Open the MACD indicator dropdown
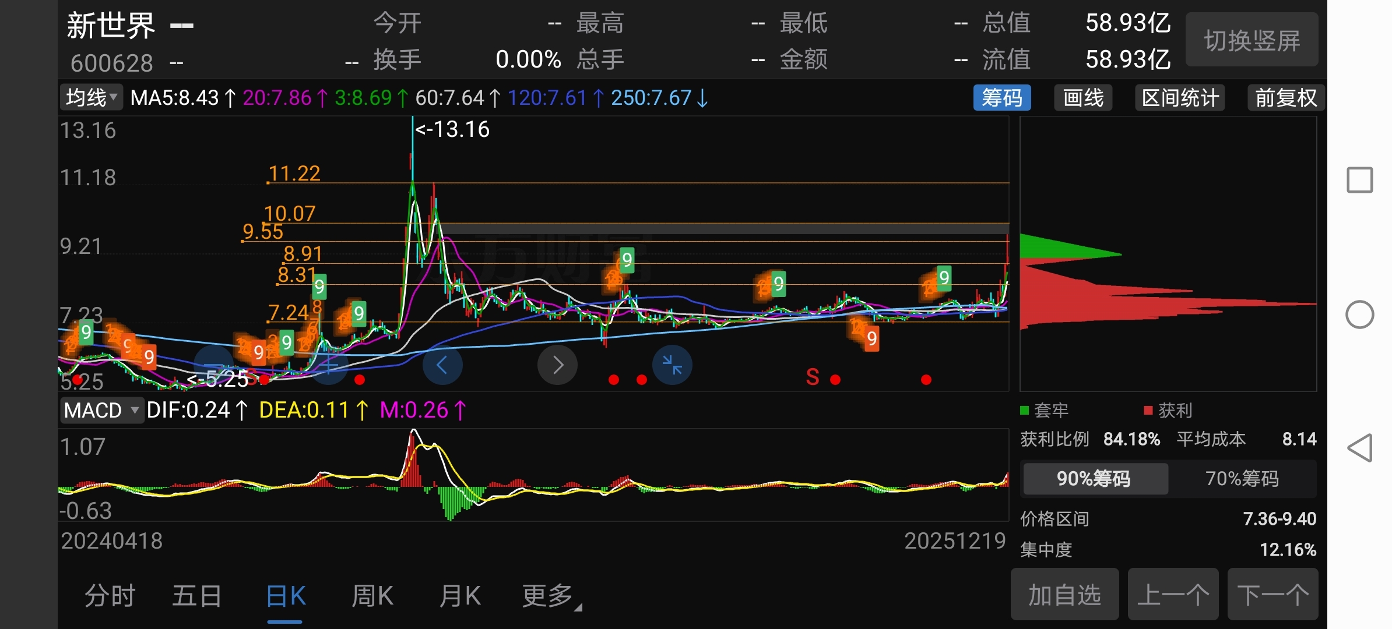The image size is (1392, 629). pyautogui.click(x=101, y=411)
